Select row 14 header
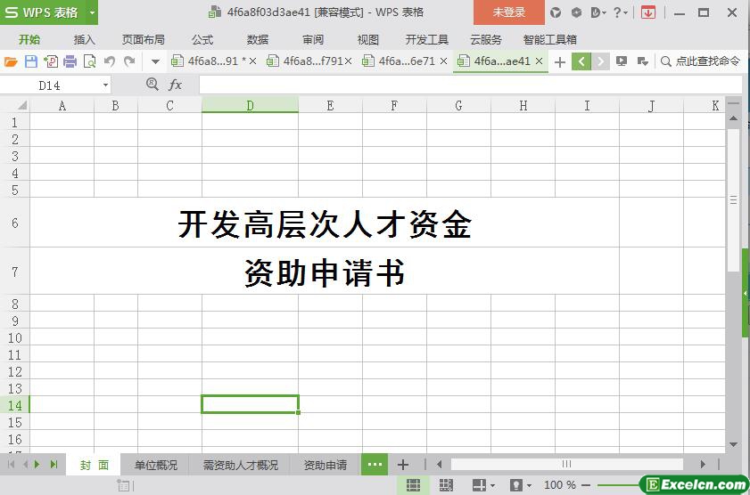The image size is (750, 495). pos(15,405)
